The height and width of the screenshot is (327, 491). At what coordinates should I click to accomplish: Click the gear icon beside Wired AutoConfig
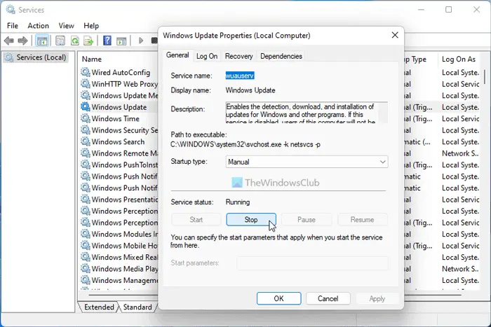[86, 72]
